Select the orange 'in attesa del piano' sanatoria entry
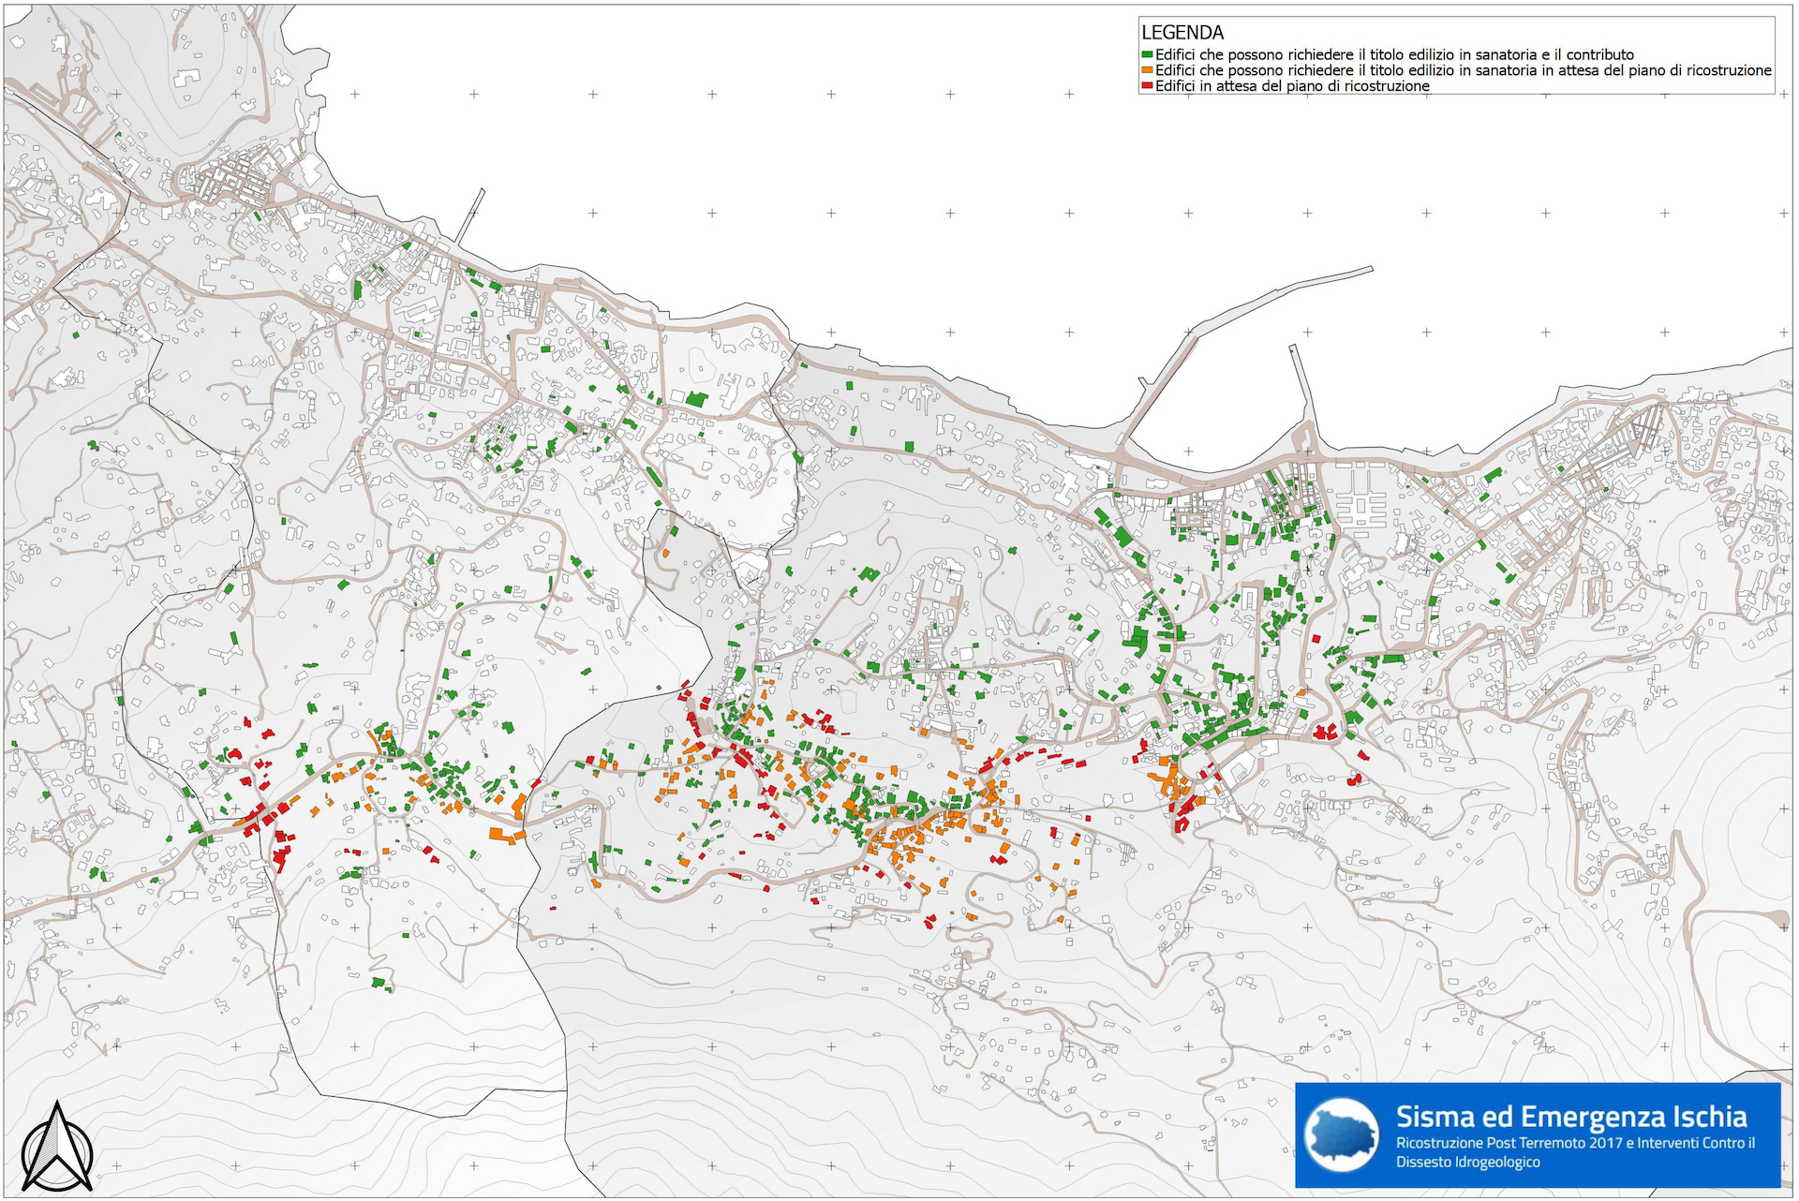 click(x=1463, y=70)
